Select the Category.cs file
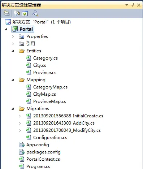The width and height of the screenshot is (143, 169). pos(45,58)
